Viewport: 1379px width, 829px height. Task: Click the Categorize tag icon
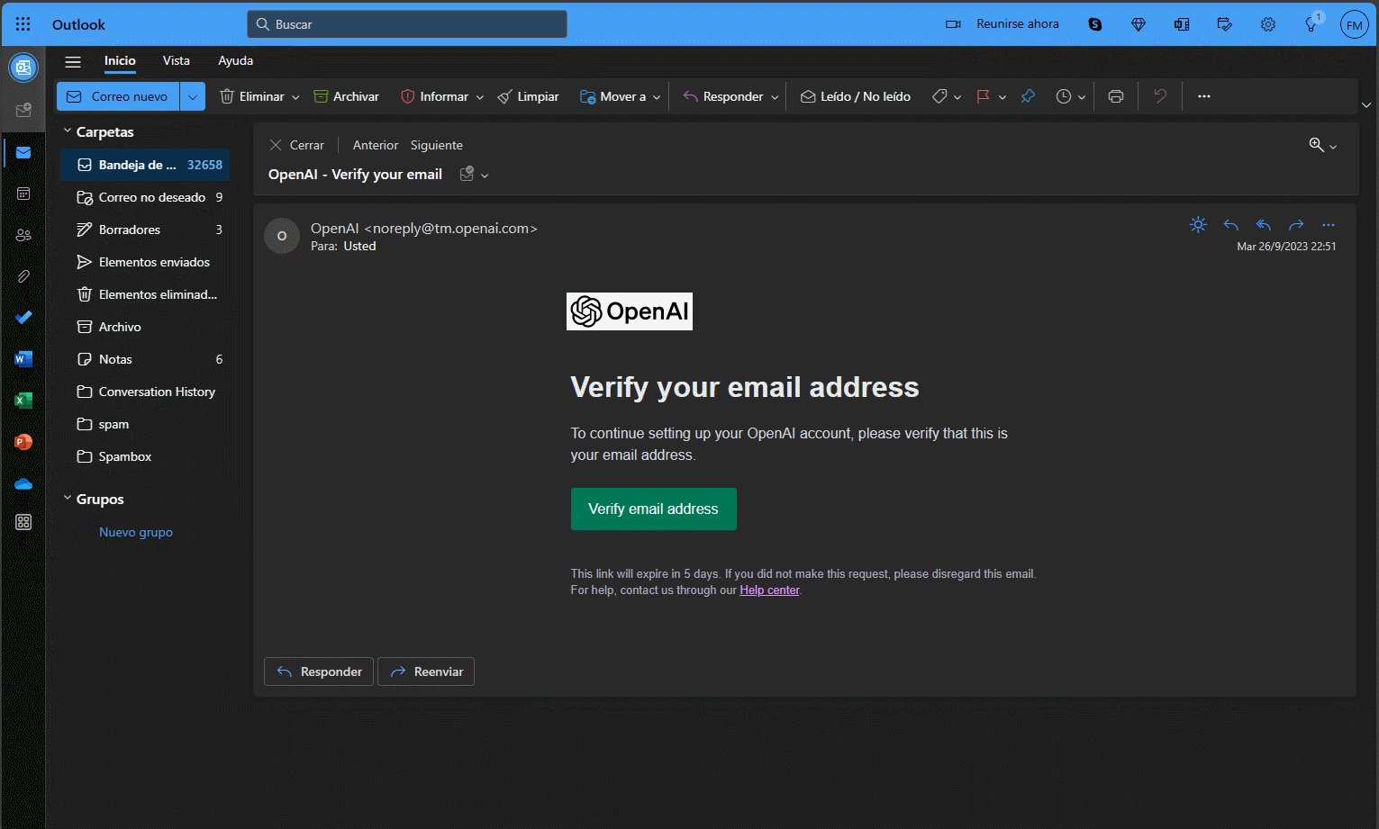[939, 96]
